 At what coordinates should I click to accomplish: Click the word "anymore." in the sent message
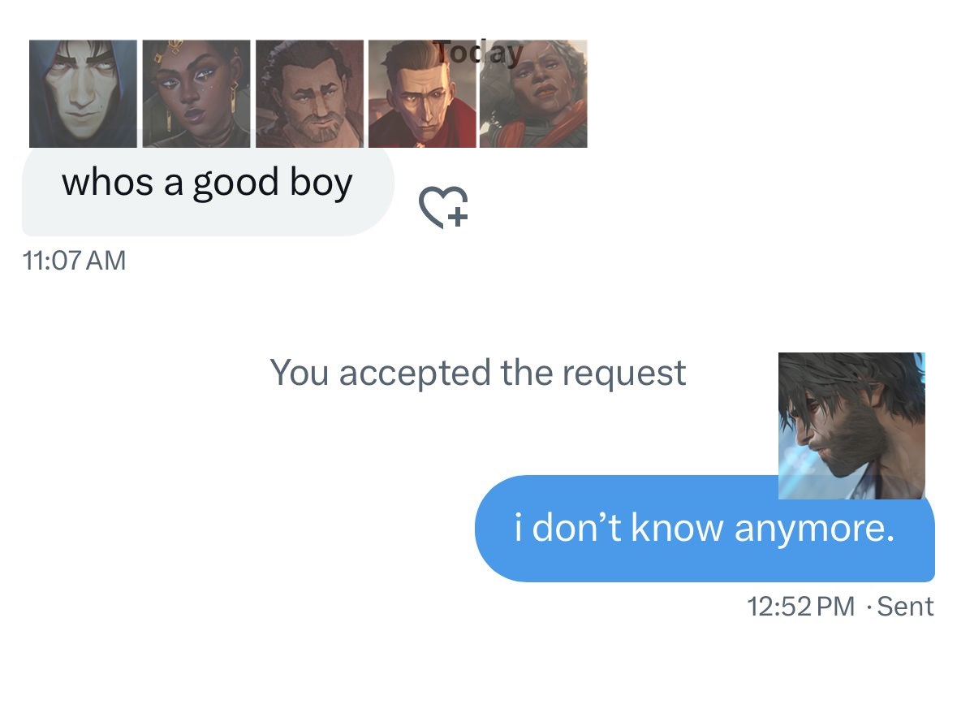[814, 529]
